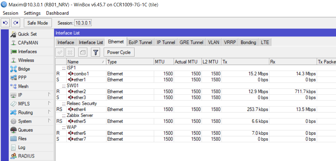Switch to the VLAN tab
The width and height of the screenshot is (336, 161).
click(213, 42)
